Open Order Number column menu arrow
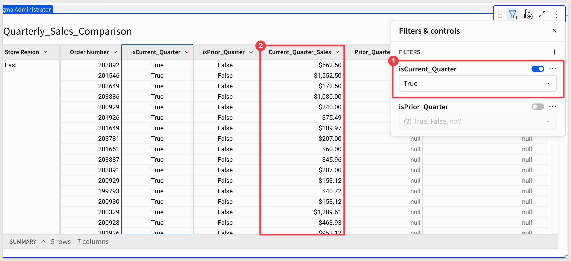The image size is (571, 261). point(115,52)
